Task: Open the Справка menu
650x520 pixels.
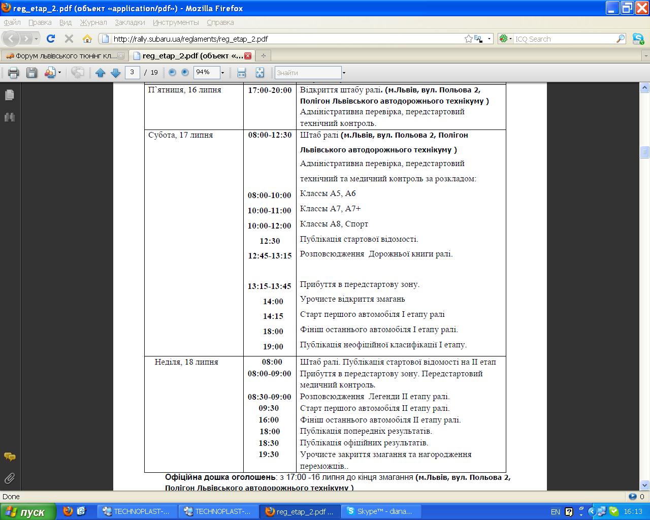Action: point(220,22)
